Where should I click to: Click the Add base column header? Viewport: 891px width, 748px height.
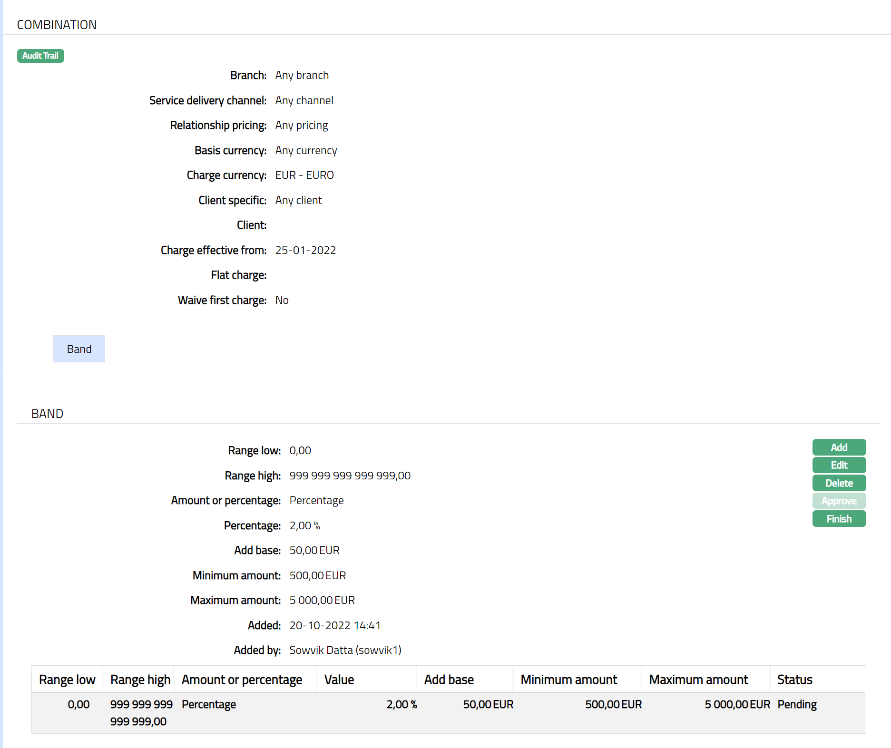pyautogui.click(x=449, y=680)
